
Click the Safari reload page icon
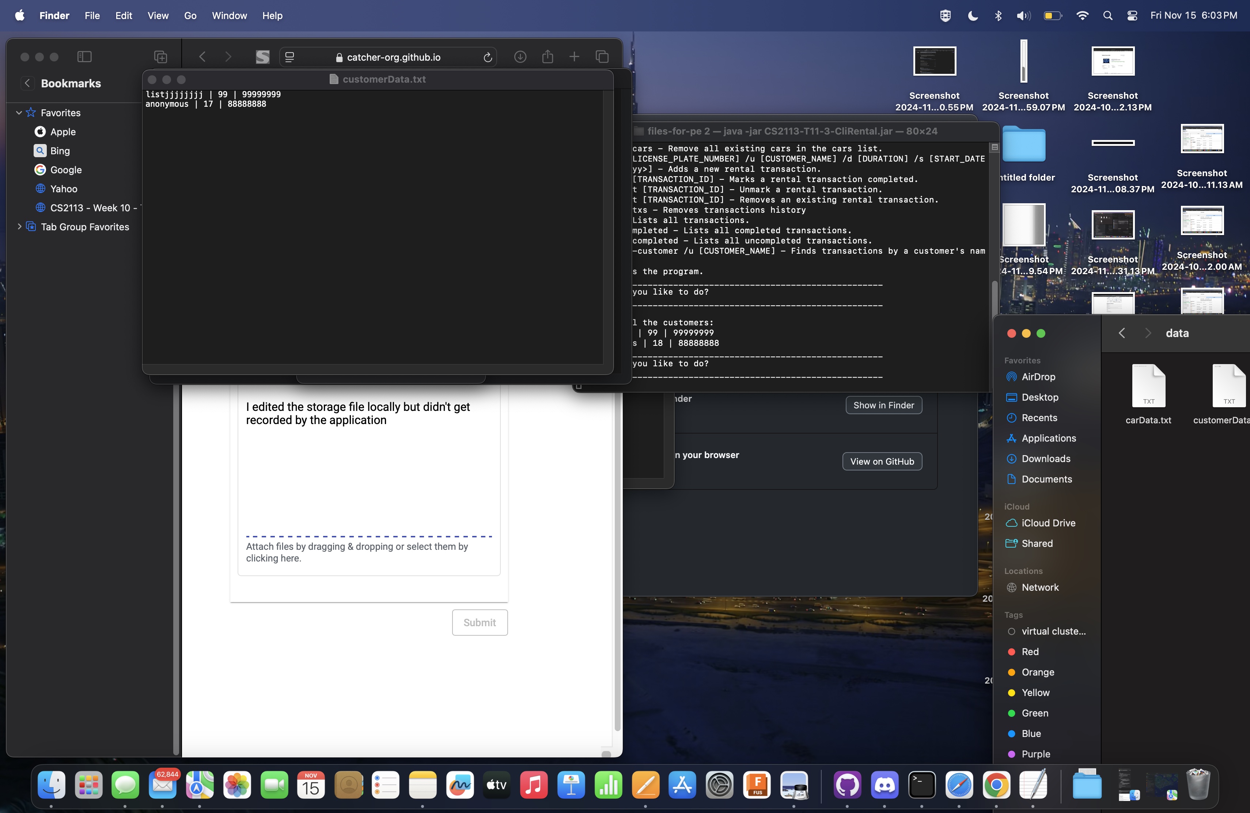pos(488,57)
